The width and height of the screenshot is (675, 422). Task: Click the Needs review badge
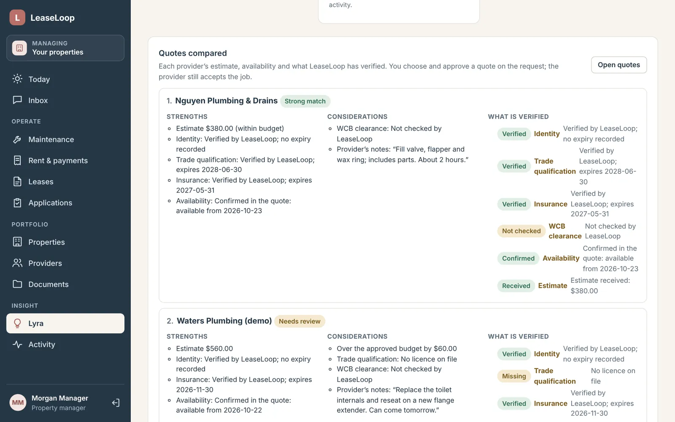tap(300, 321)
